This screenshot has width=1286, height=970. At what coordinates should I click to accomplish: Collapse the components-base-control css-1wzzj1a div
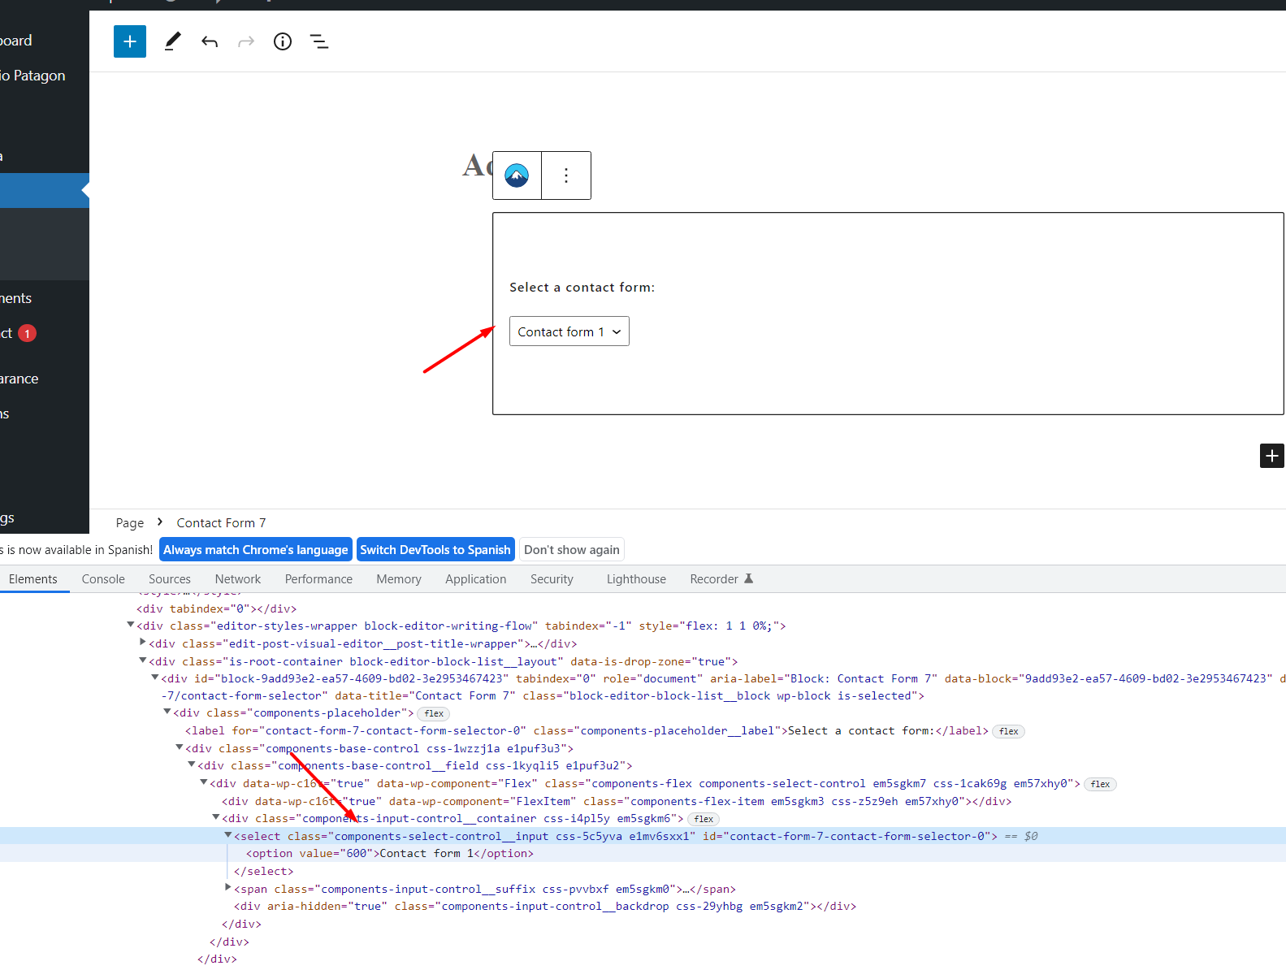pyautogui.click(x=180, y=747)
